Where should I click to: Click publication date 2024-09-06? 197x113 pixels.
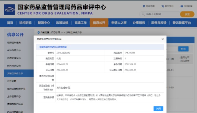[62, 70]
